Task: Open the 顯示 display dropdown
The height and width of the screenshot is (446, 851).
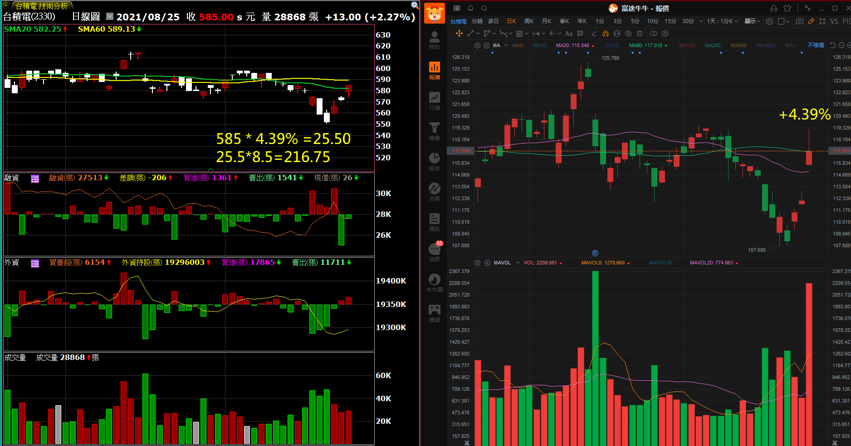Action: tap(752, 21)
